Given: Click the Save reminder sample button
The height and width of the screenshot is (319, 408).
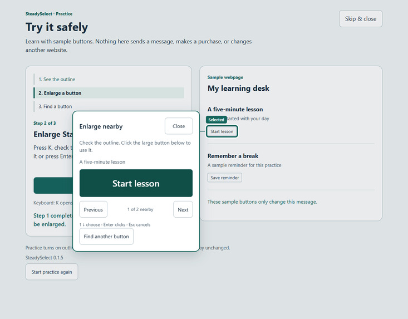Looking at the screenshot, I should (224, 178).
